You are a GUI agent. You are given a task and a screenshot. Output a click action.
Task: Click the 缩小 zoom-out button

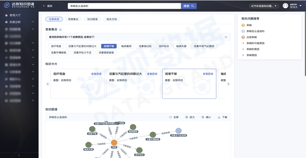tap(206, 117)
